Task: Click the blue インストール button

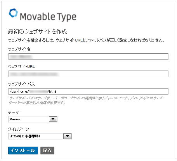Action: coord(23,151)
